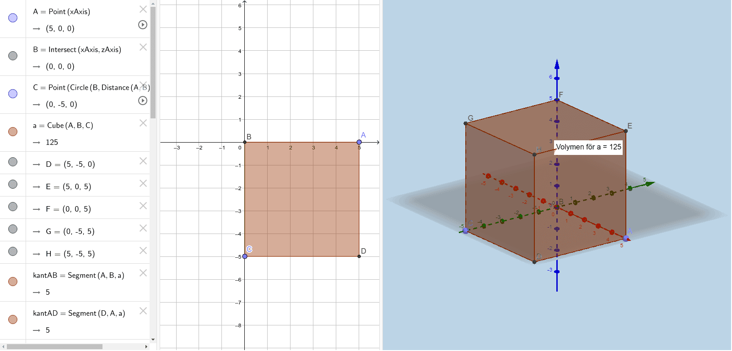Toggle visibility of point A
Screen dimensions: 732x351
(13, 18)
